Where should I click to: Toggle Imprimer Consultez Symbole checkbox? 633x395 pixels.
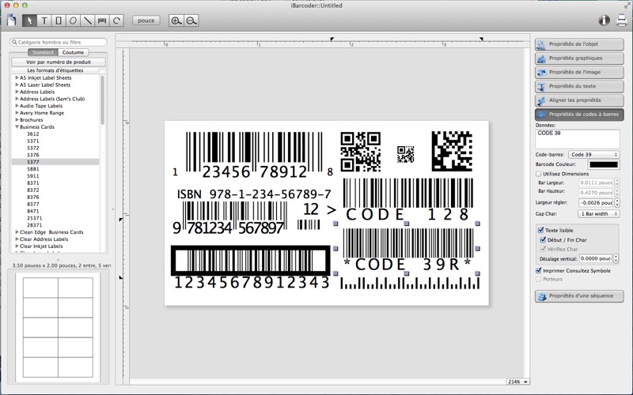[538, 270]
